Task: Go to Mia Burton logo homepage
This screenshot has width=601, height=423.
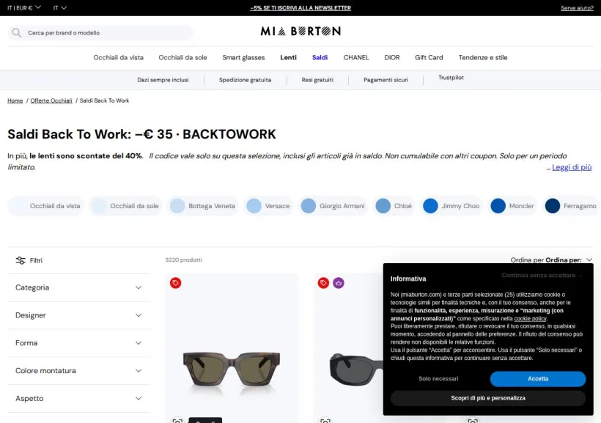Action: point(300,31)
